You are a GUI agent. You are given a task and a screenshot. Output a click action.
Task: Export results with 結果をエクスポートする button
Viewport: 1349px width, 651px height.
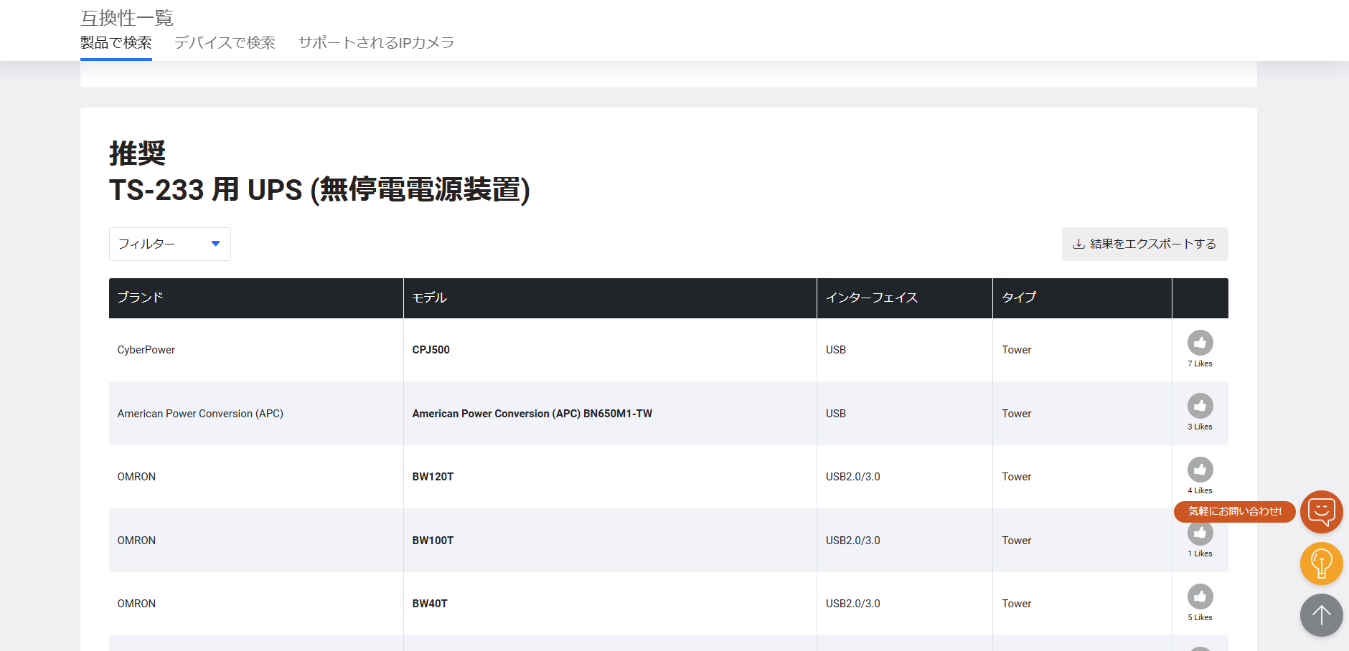1144,244
